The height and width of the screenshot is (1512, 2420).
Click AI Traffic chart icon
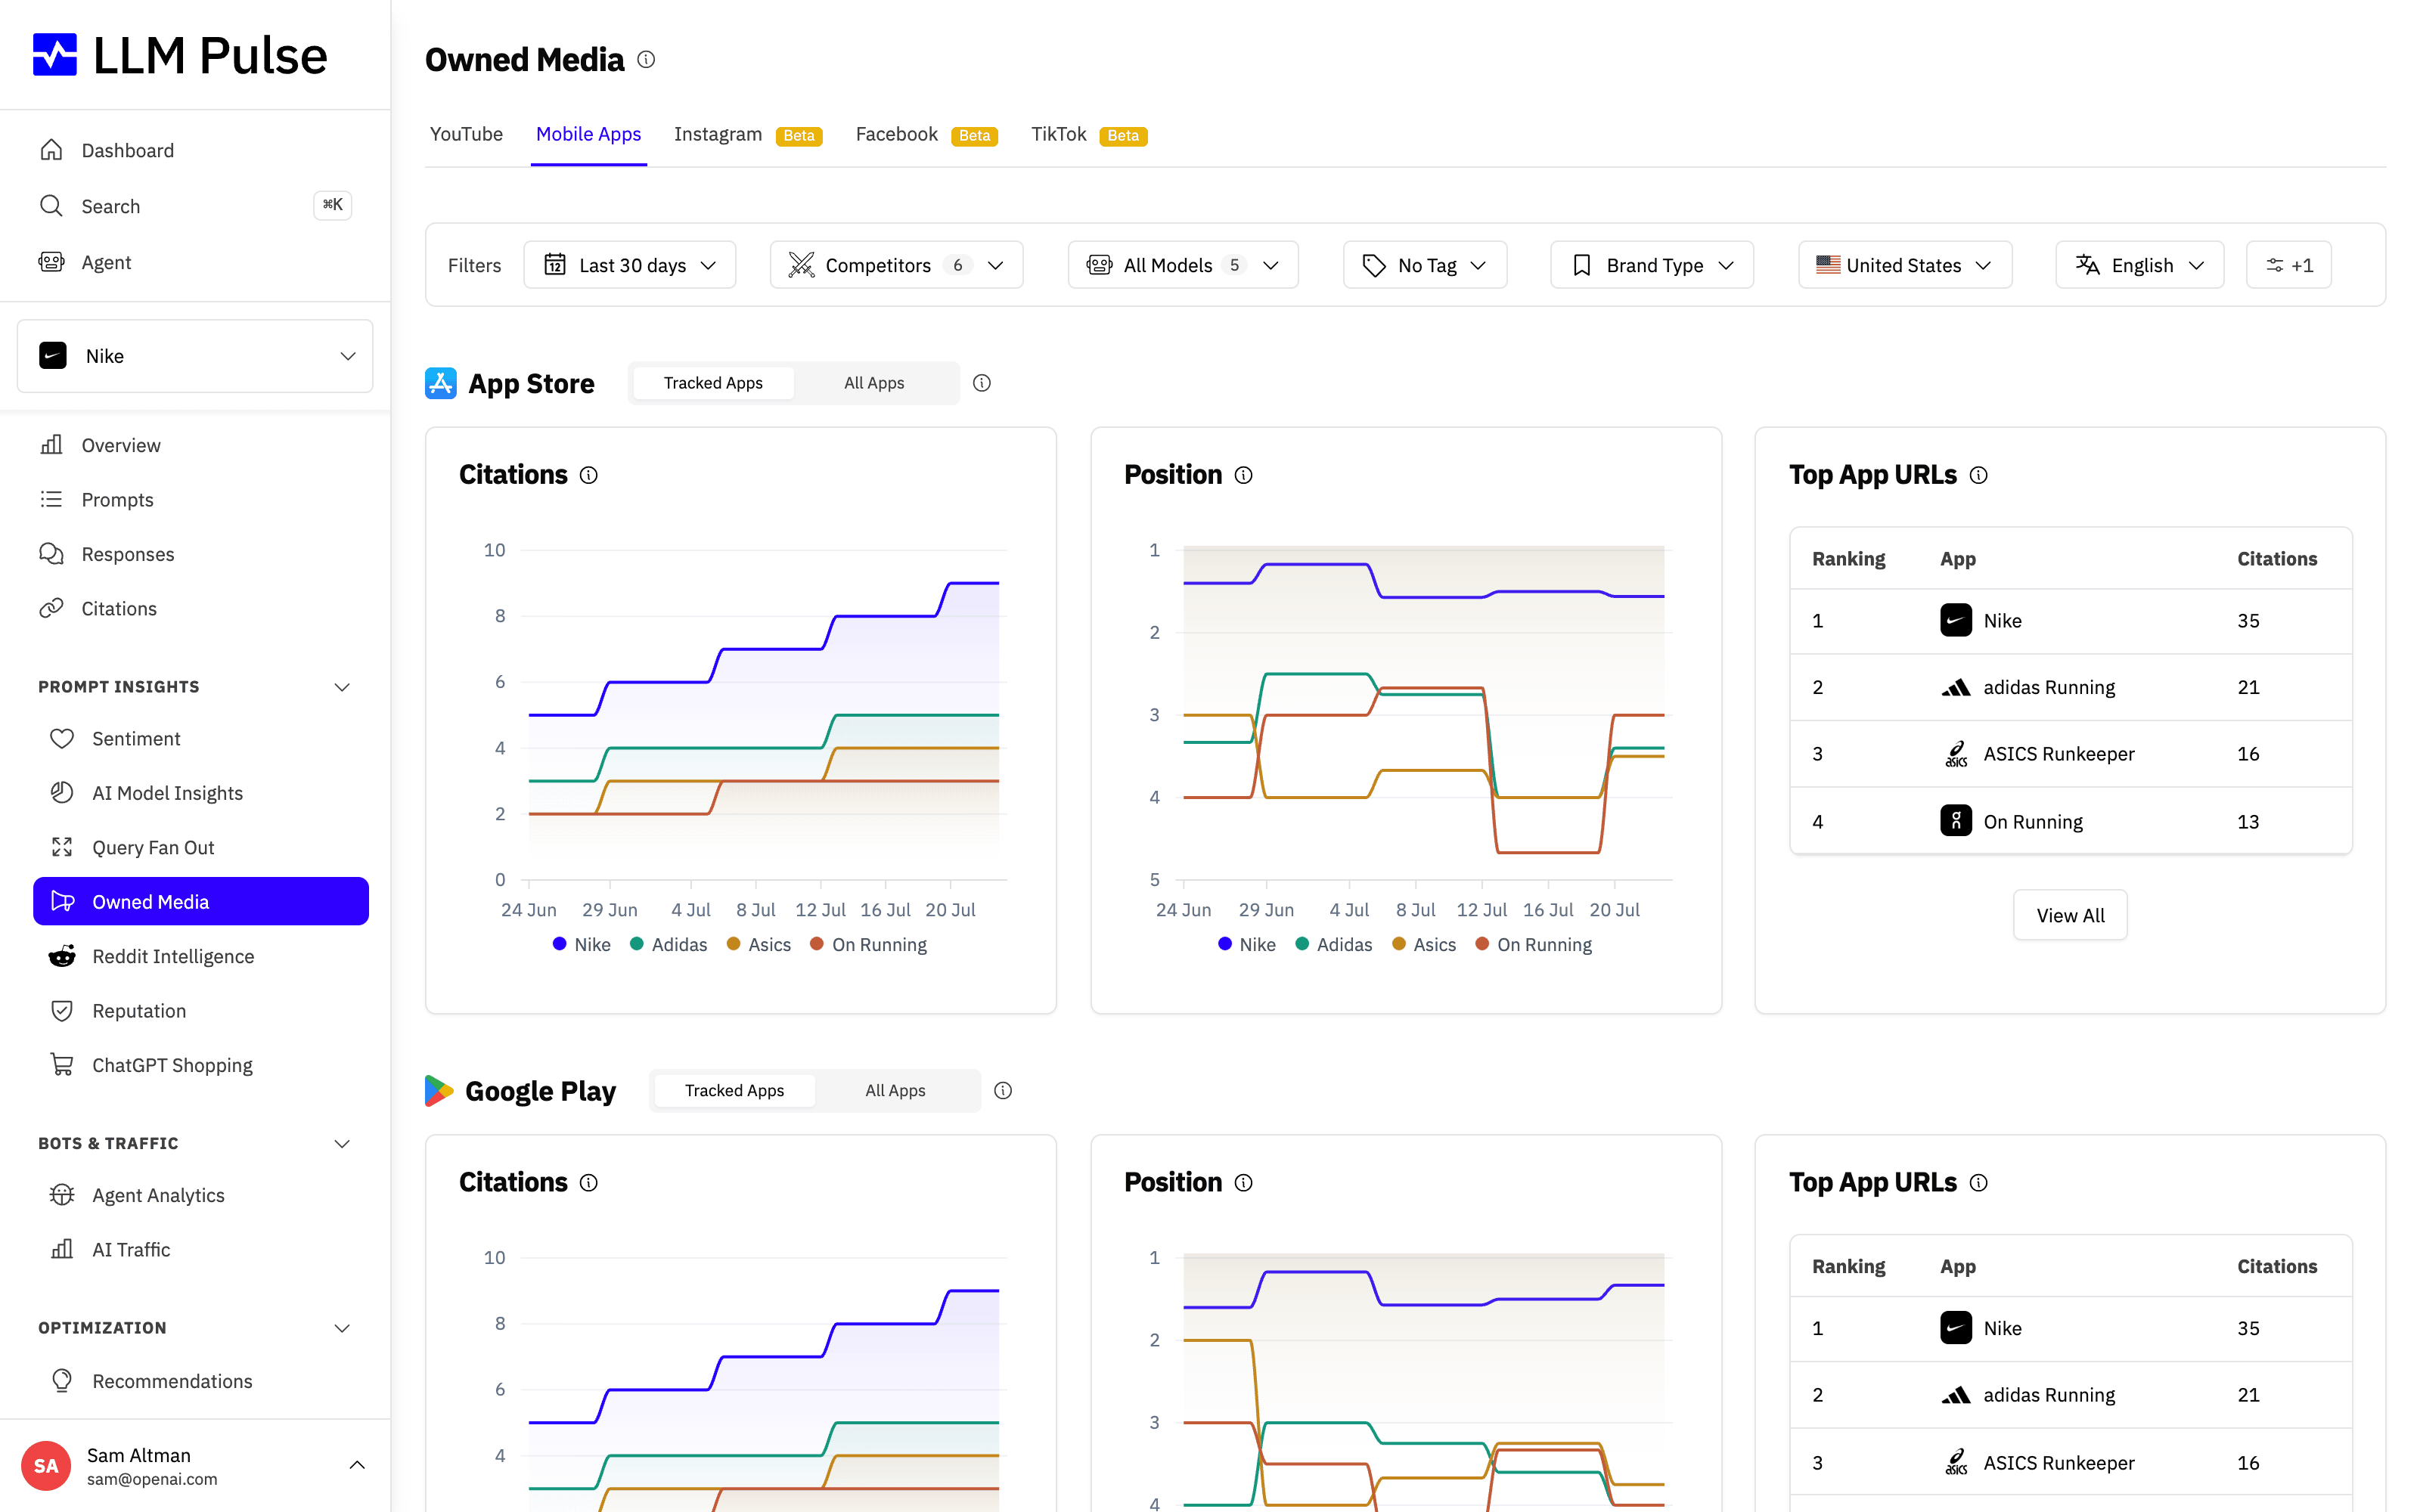[62, 1249]
